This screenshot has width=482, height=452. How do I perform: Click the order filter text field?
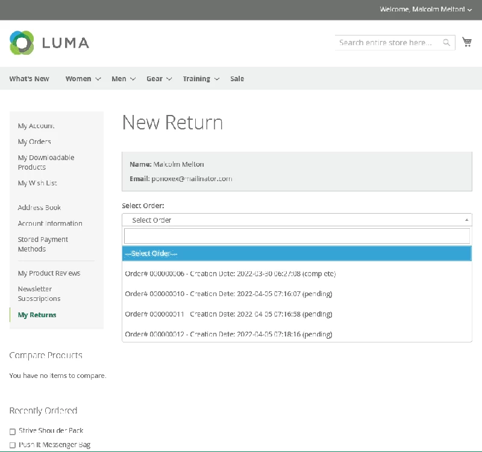pos(296,236)
